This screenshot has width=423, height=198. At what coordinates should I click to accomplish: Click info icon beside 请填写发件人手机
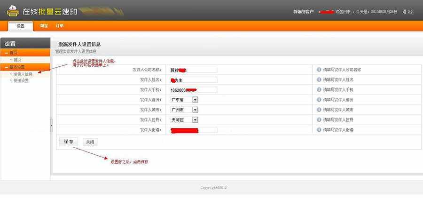319,90
